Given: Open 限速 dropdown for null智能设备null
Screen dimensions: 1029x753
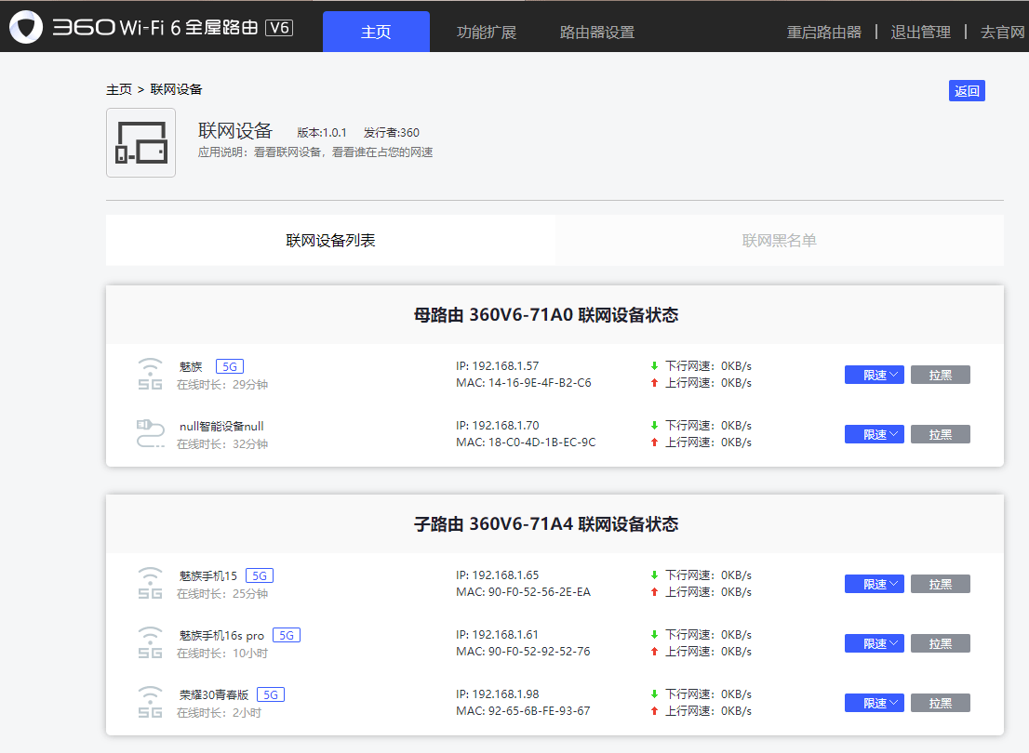Looking at the screenshot, I should [875, 435].
